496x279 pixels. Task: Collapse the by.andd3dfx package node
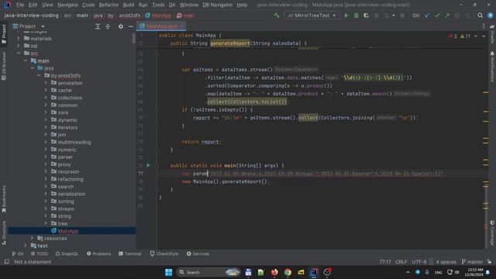click(39, 76)
